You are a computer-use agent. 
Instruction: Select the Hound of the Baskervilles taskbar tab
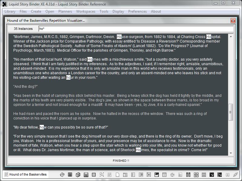click(x=25, y=174)
